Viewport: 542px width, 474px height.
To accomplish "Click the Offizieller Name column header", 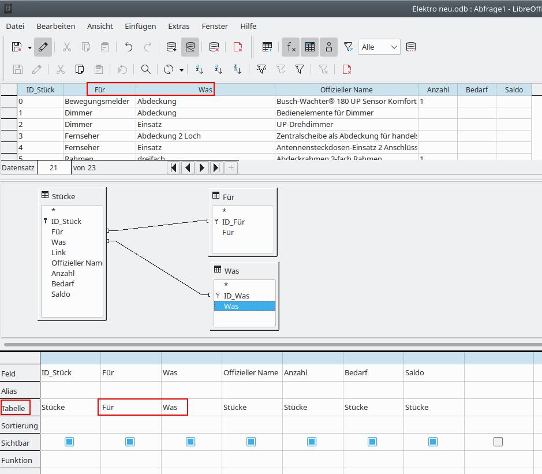I will (x=346, y=89).
